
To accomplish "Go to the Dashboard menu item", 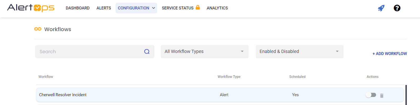I will click(x=77, y=8).
